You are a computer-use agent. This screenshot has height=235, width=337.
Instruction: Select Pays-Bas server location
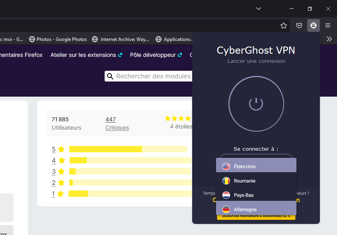256,195
